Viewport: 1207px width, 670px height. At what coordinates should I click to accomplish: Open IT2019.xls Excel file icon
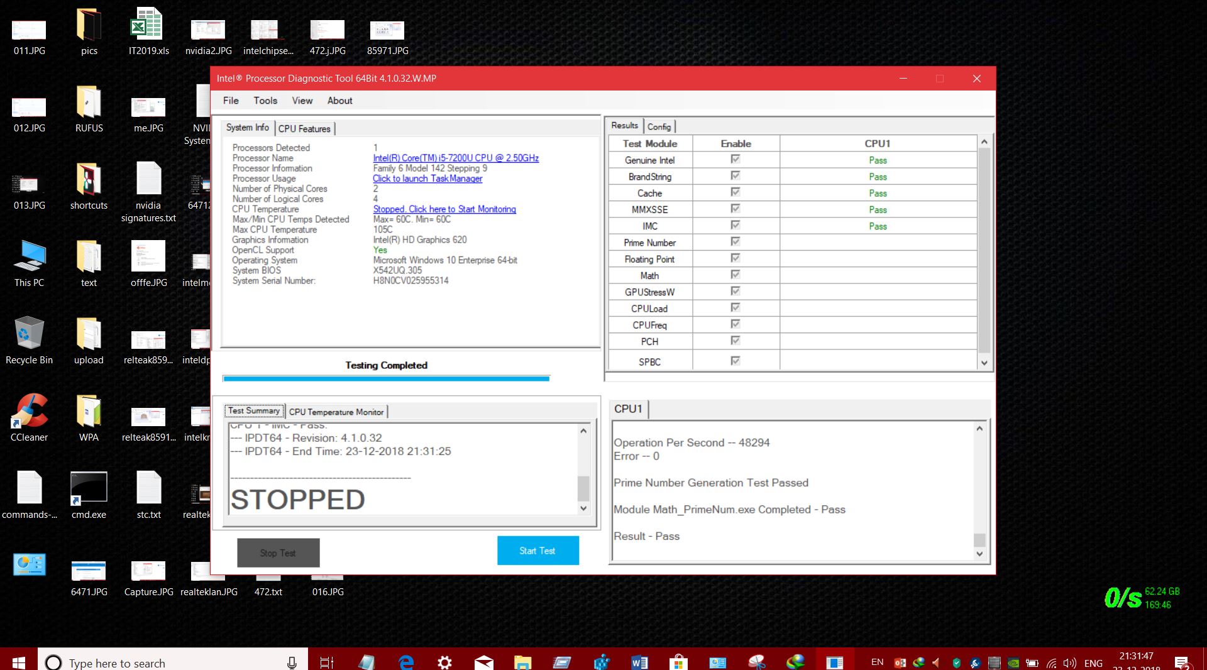point(148,31)
